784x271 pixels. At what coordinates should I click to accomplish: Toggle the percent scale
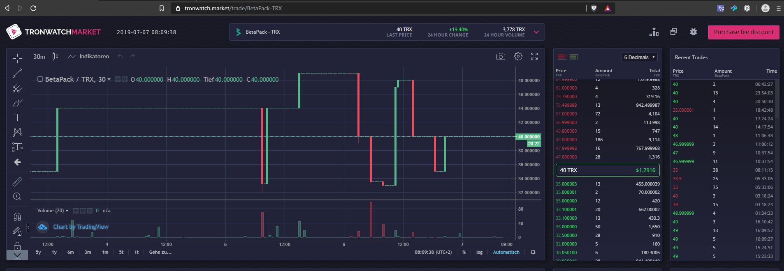point(464,252)
